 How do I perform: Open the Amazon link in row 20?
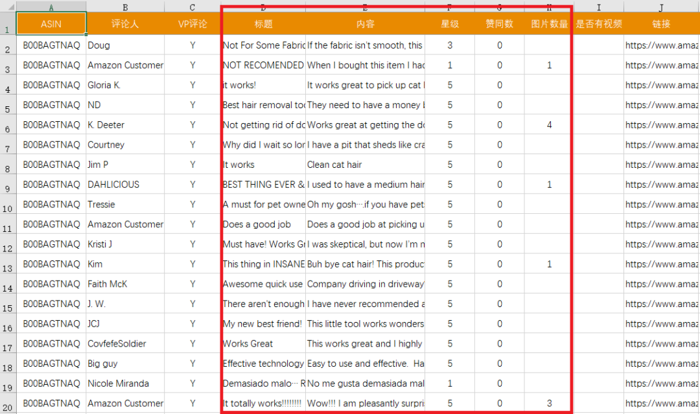[662, 403]
